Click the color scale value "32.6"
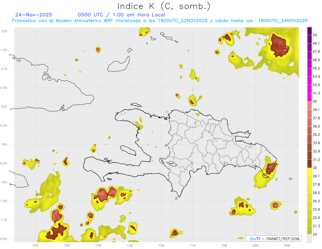 (x=316, y=151)
